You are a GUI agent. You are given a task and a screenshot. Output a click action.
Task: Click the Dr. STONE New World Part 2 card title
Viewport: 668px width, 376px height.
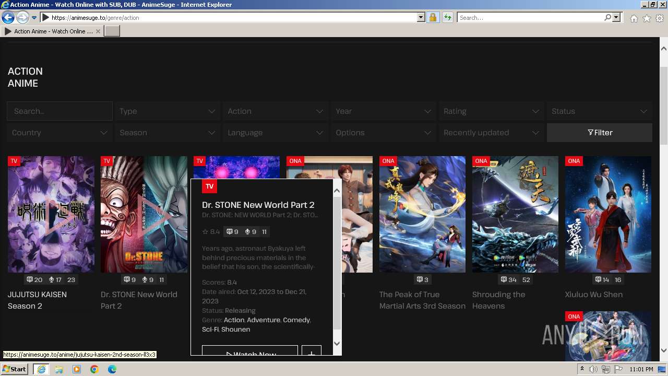(x=139, y=300)
